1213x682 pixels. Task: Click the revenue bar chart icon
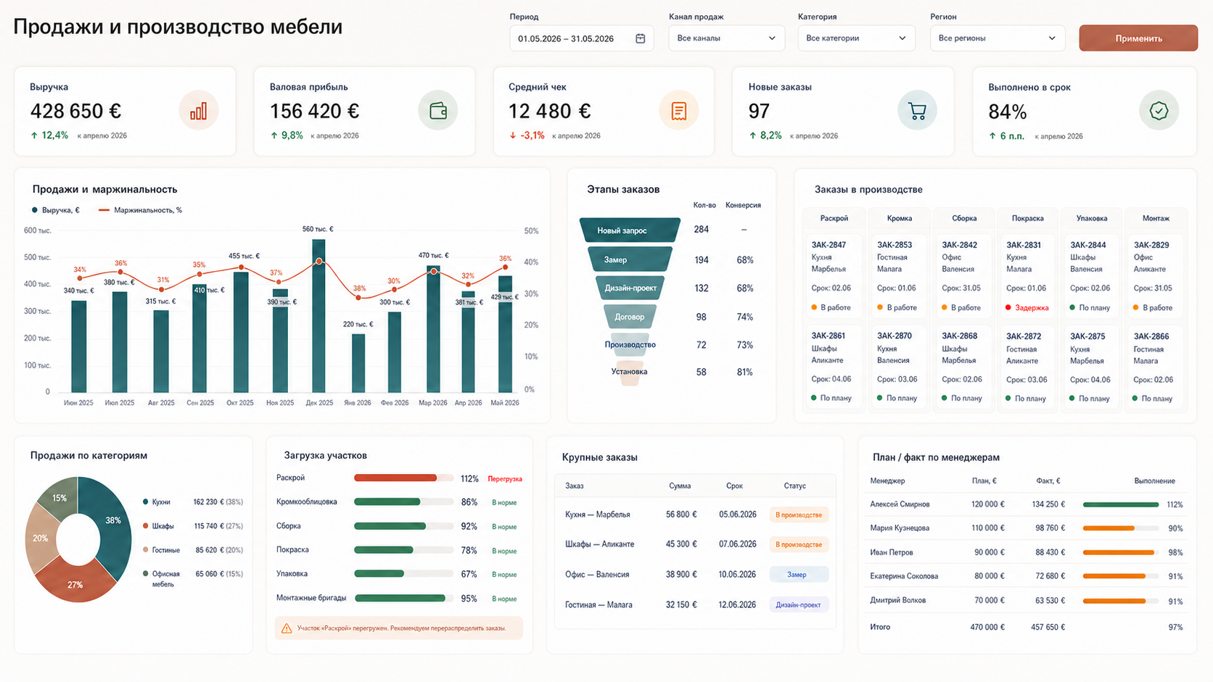198,111
